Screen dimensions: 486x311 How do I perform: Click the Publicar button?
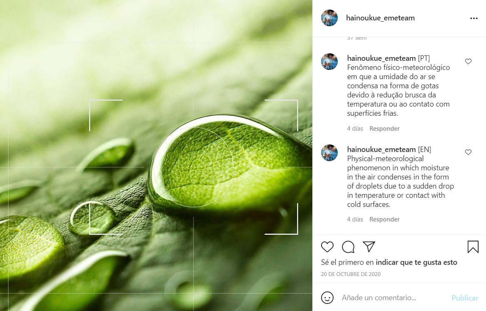click(x=465, y=298)
